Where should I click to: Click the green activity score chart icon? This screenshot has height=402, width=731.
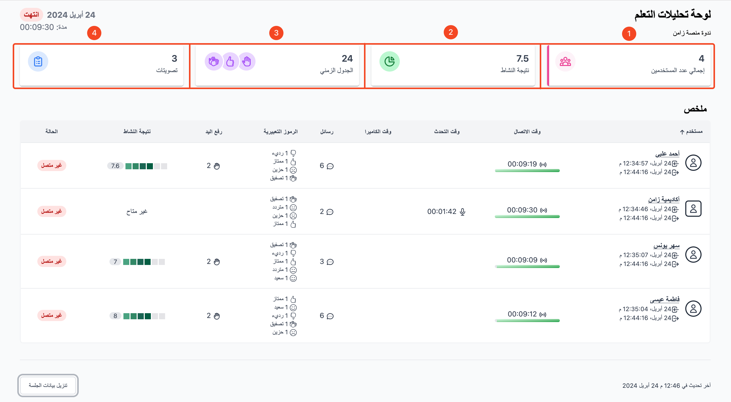point(389,61)
